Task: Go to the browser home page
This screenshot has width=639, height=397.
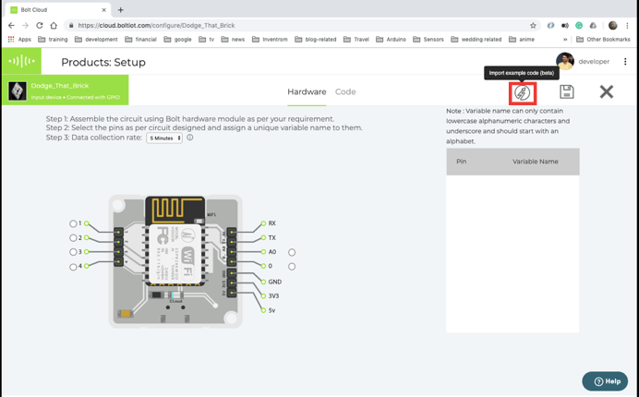Action: point(54,25)
